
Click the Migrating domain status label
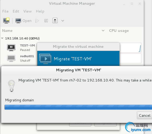pos(20,100)
